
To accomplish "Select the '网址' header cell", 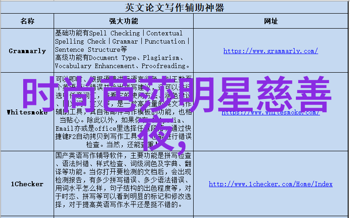I will pos(270,21).
